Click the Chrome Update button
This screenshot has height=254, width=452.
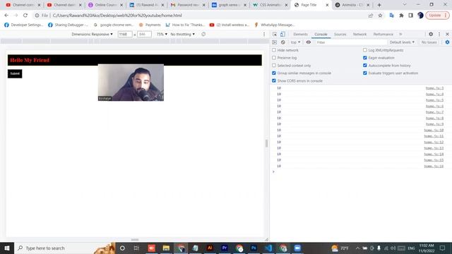[x=437, y=16]
